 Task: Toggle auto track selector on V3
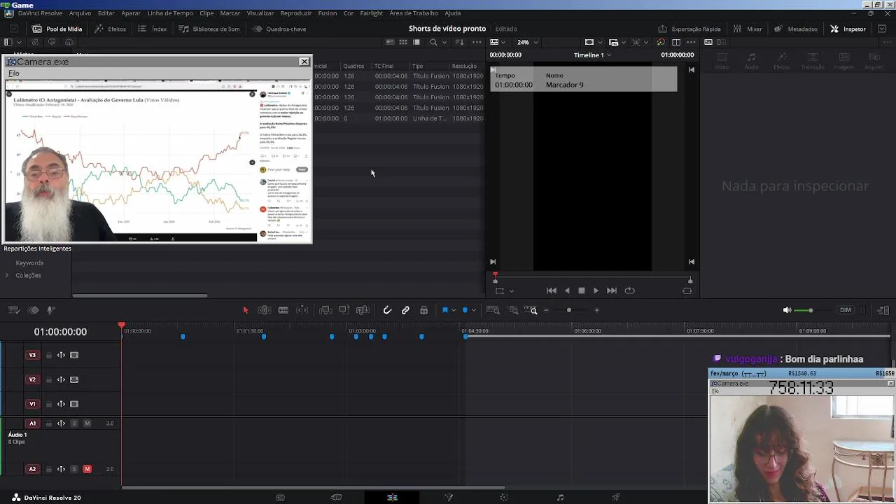pyautogui.click(x=61, y=355)
